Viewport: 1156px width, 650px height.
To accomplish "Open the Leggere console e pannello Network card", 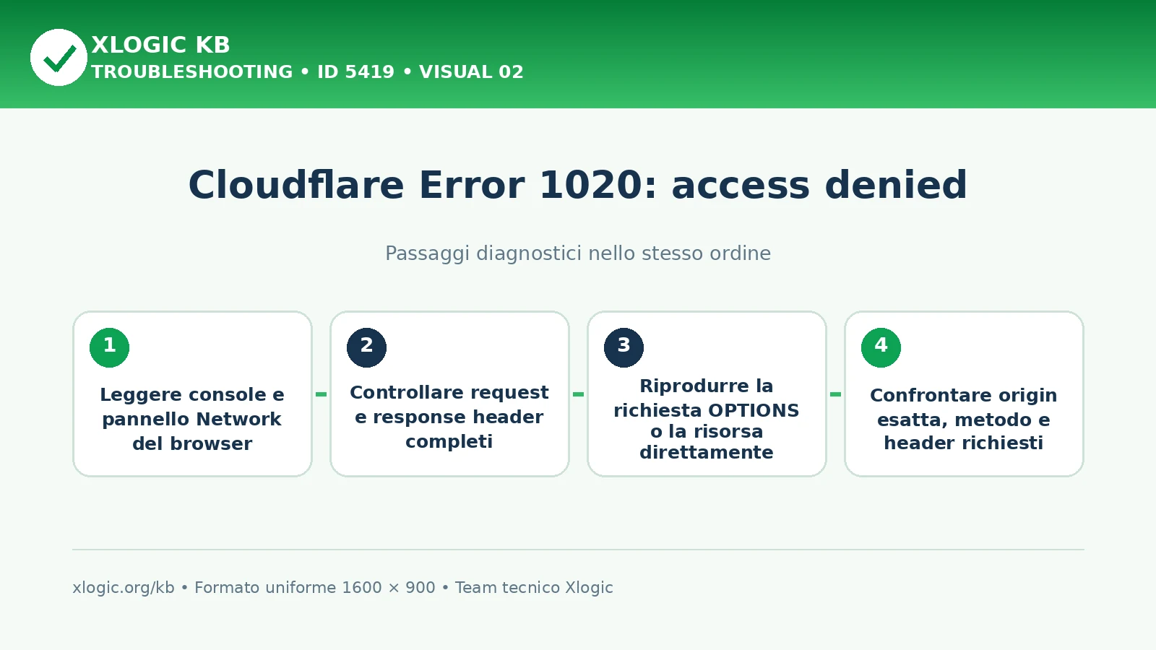I will click(x=192, y=394).
